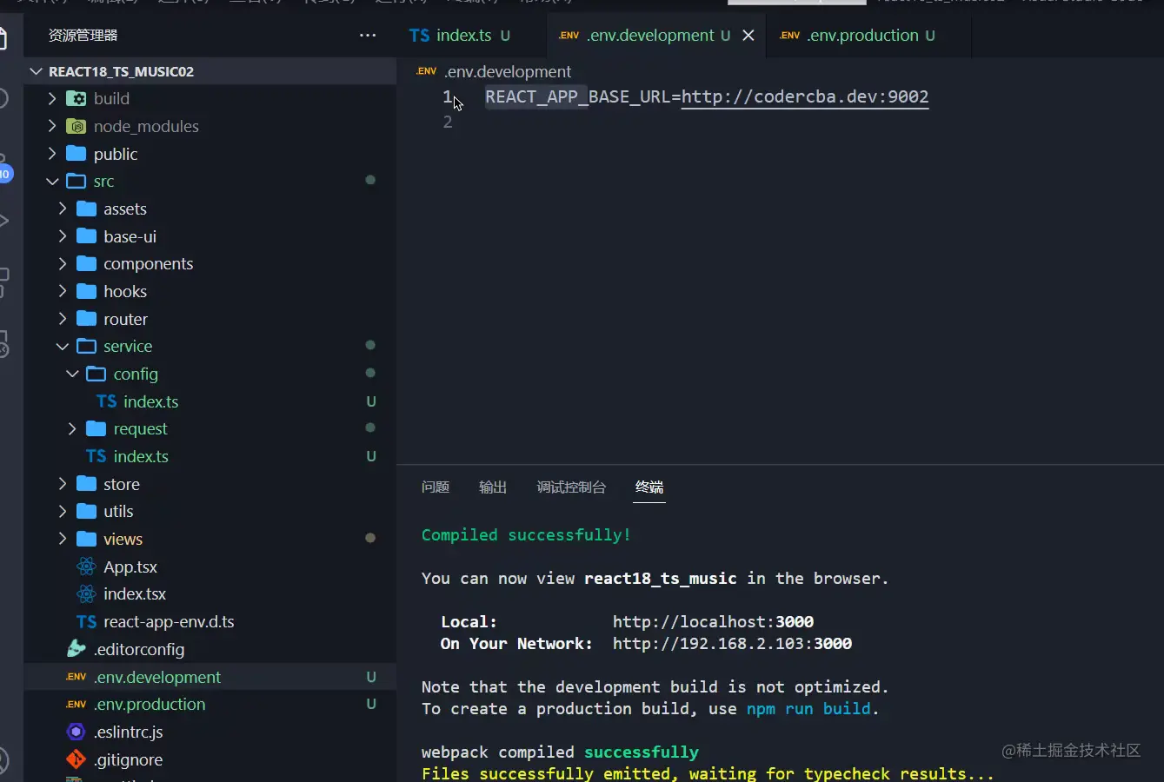Image resolution: width=1164 pixels, height=782 pixels.
Task: Expand the public folder chevron
Action: pyautogui.click(x=52, y=154)
